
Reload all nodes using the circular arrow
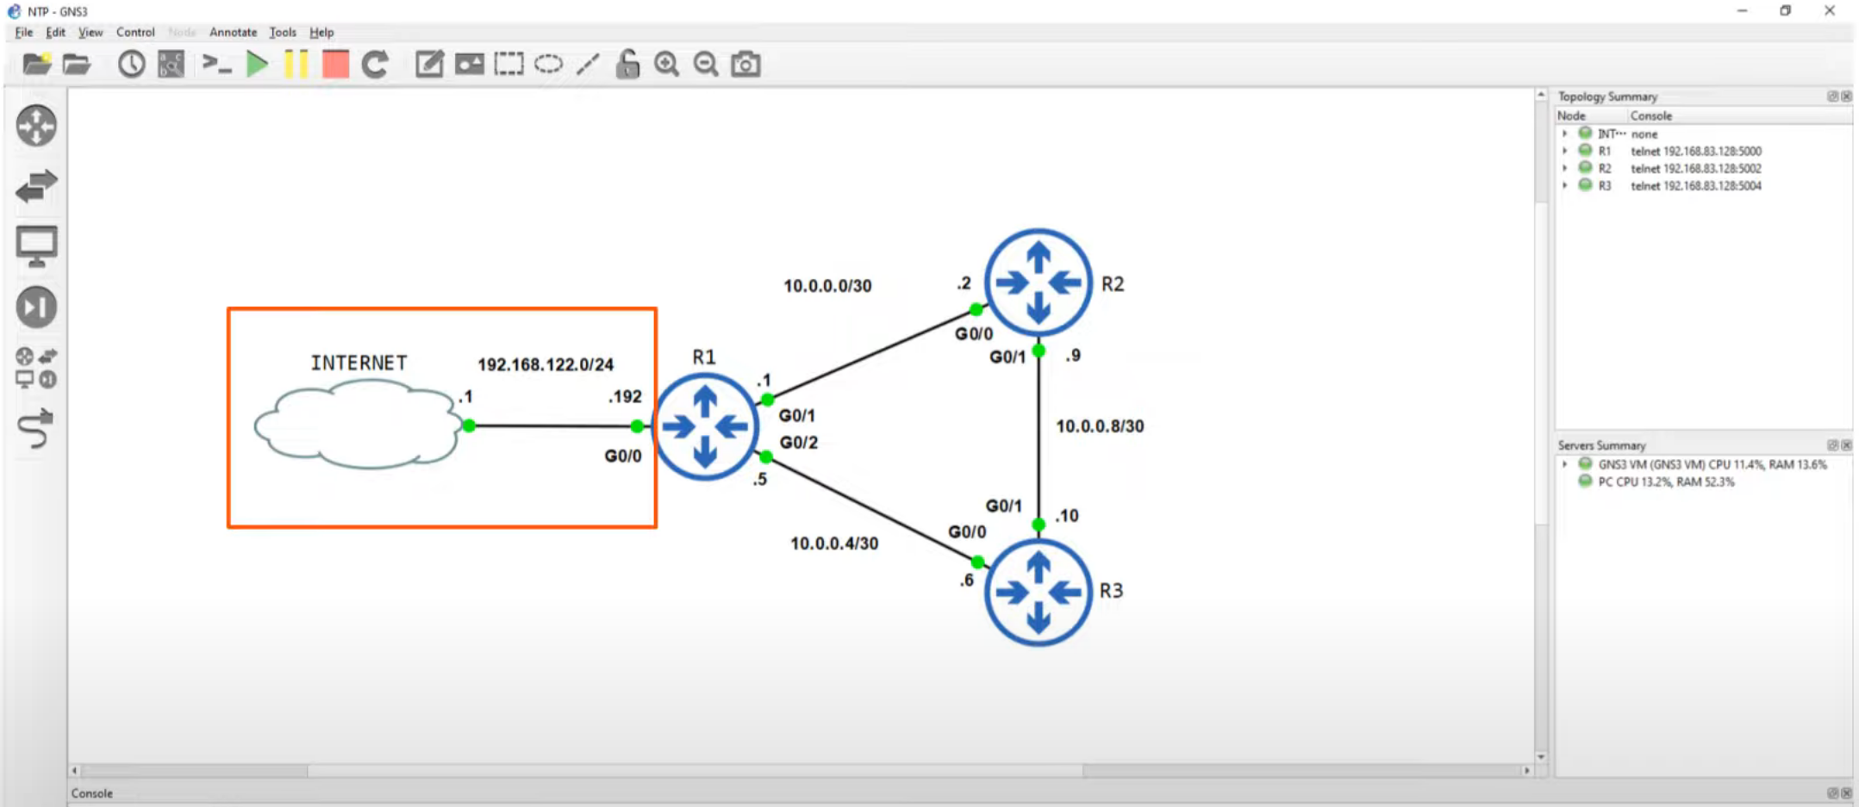(x=375, y=65)
